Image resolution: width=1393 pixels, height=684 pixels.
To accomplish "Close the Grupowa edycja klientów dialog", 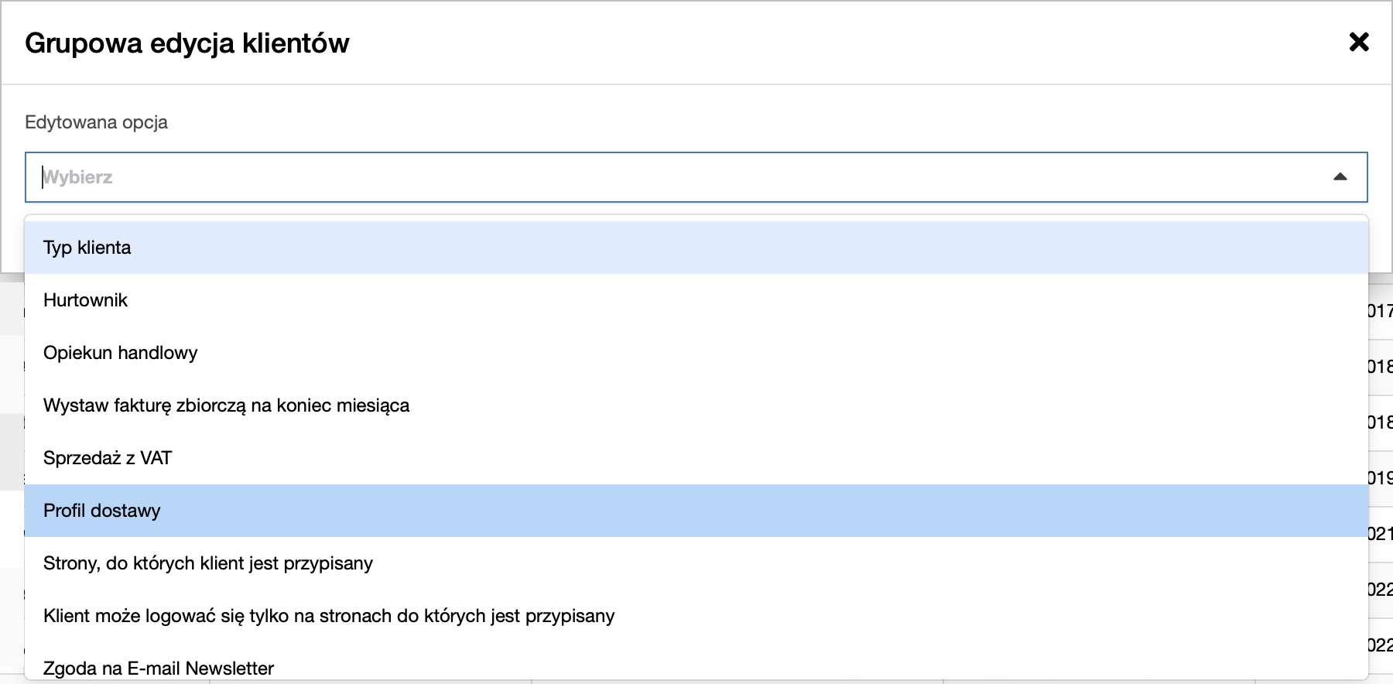I will click(x=1359, y=42).
